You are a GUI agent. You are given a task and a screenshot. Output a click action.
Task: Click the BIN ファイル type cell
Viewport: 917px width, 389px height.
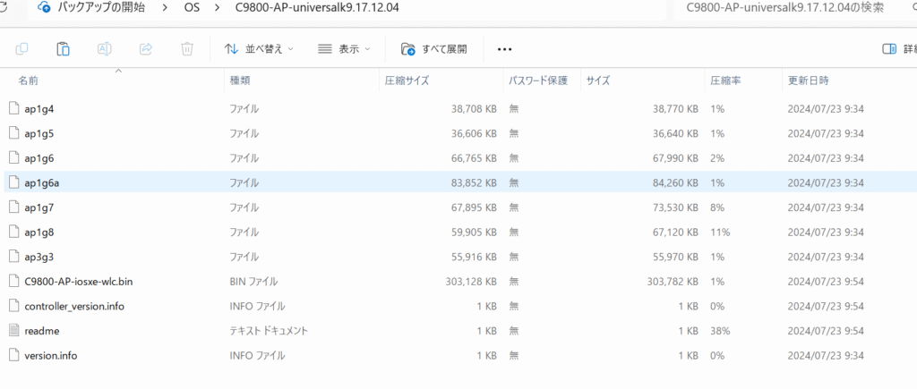pyautogui.click(x=253, y=282)
